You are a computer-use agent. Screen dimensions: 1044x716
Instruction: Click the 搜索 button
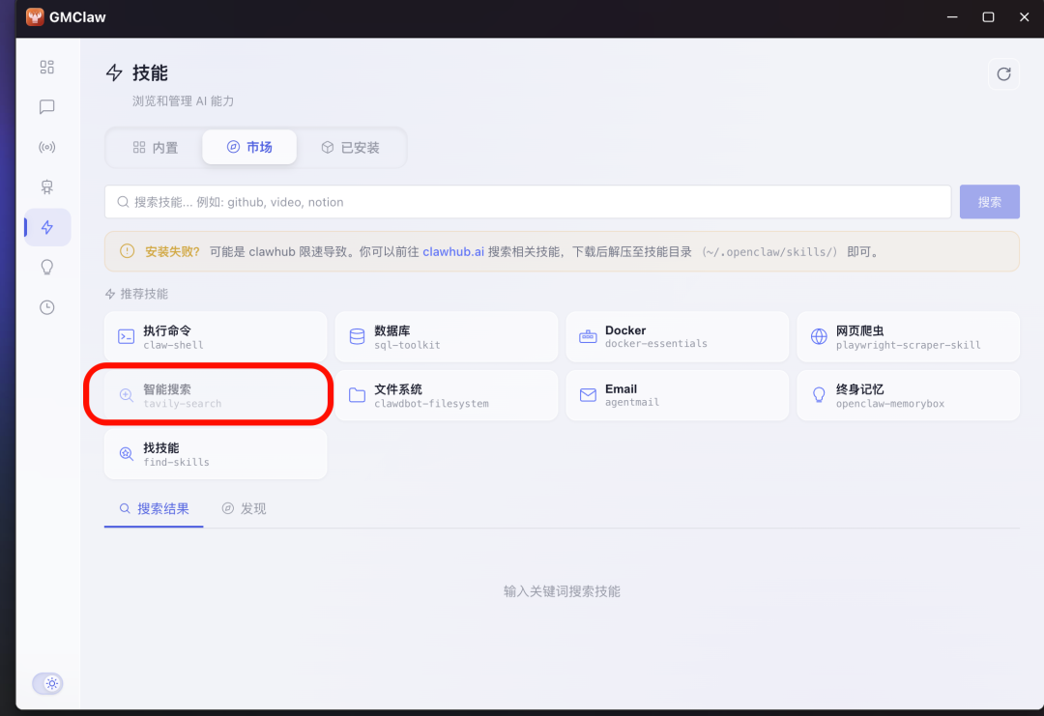pos(990,202)
